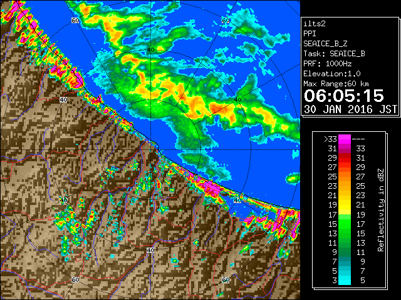401x300 pixels.
Task: Click the dark green 9–11 dBZ legend band
Action: [345, 252]
